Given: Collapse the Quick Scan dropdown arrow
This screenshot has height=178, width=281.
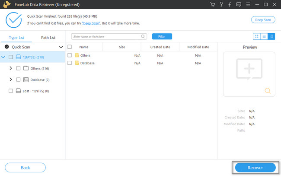Looking at the screenshot, I should 61,47.
